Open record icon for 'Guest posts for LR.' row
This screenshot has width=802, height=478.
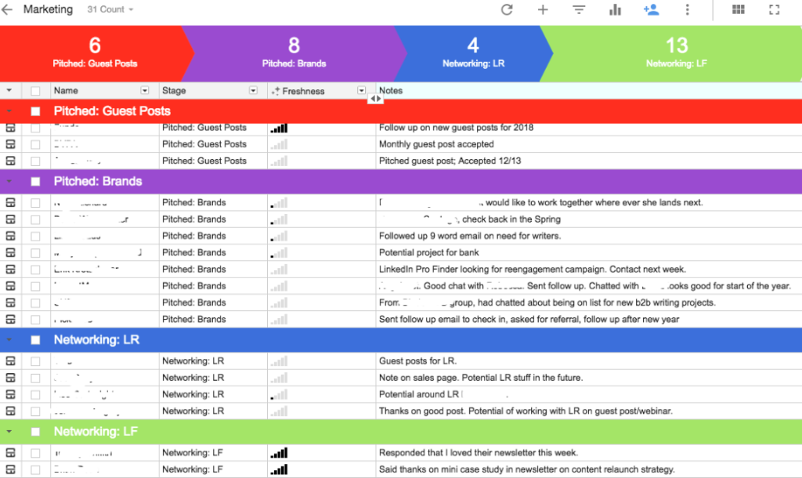[10, 361]
